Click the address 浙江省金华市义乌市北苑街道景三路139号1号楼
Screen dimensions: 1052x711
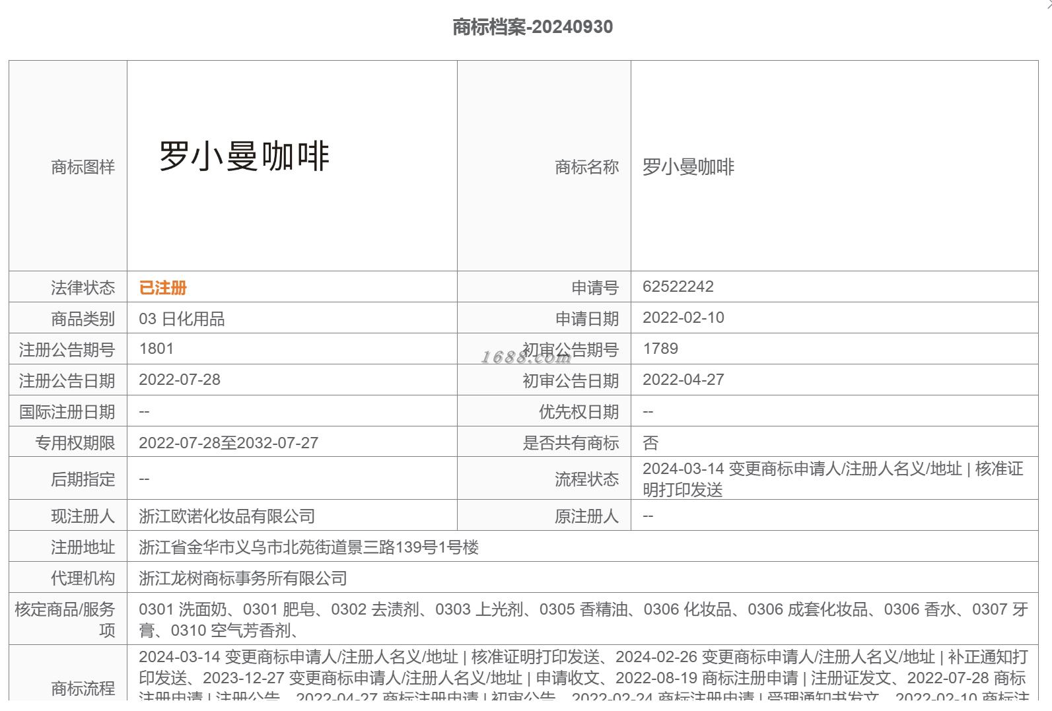pyautogui.click(x=309, y=547)
